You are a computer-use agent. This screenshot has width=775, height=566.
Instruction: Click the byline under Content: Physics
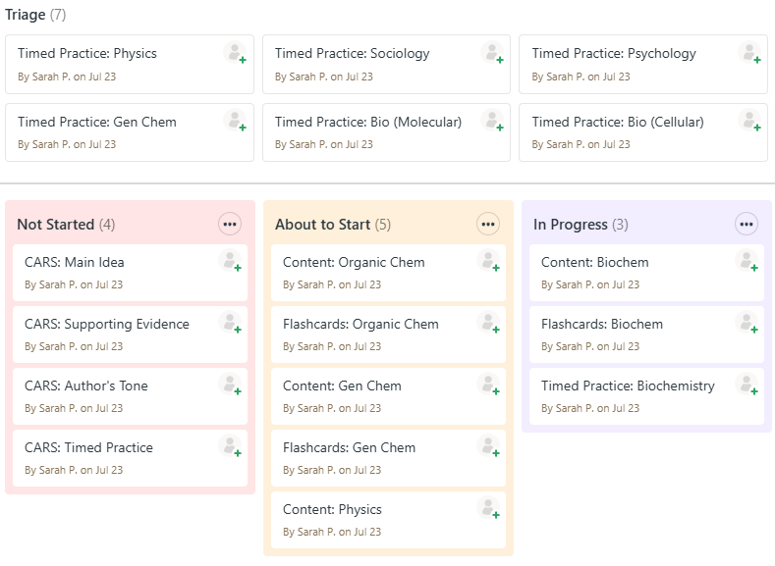pos(332,532)
